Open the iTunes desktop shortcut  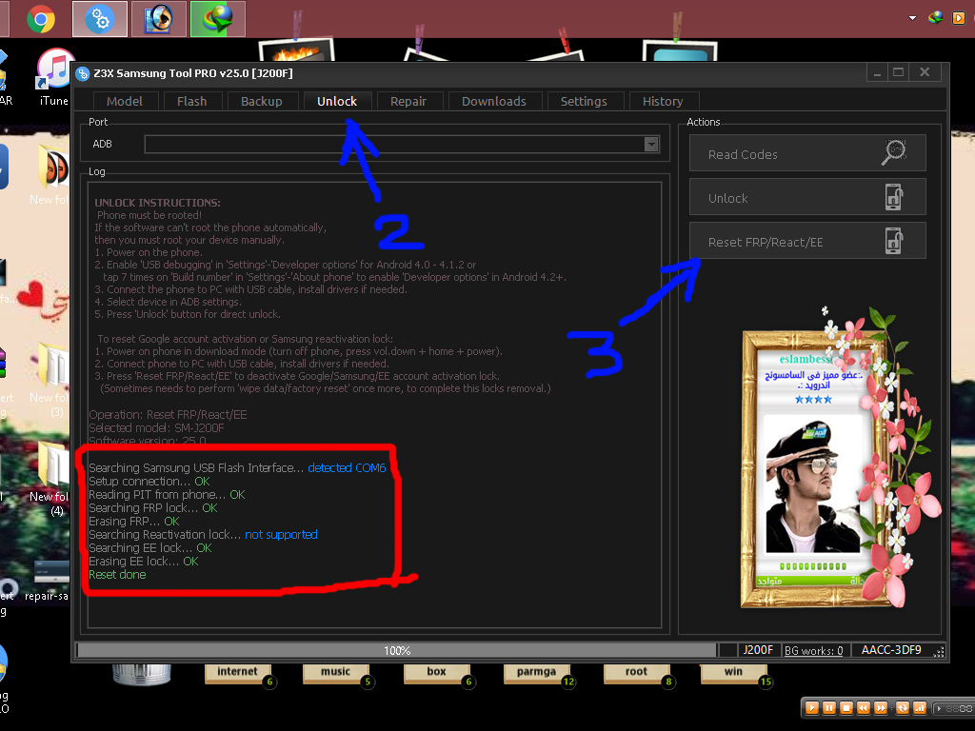click(x=54, y=77)
